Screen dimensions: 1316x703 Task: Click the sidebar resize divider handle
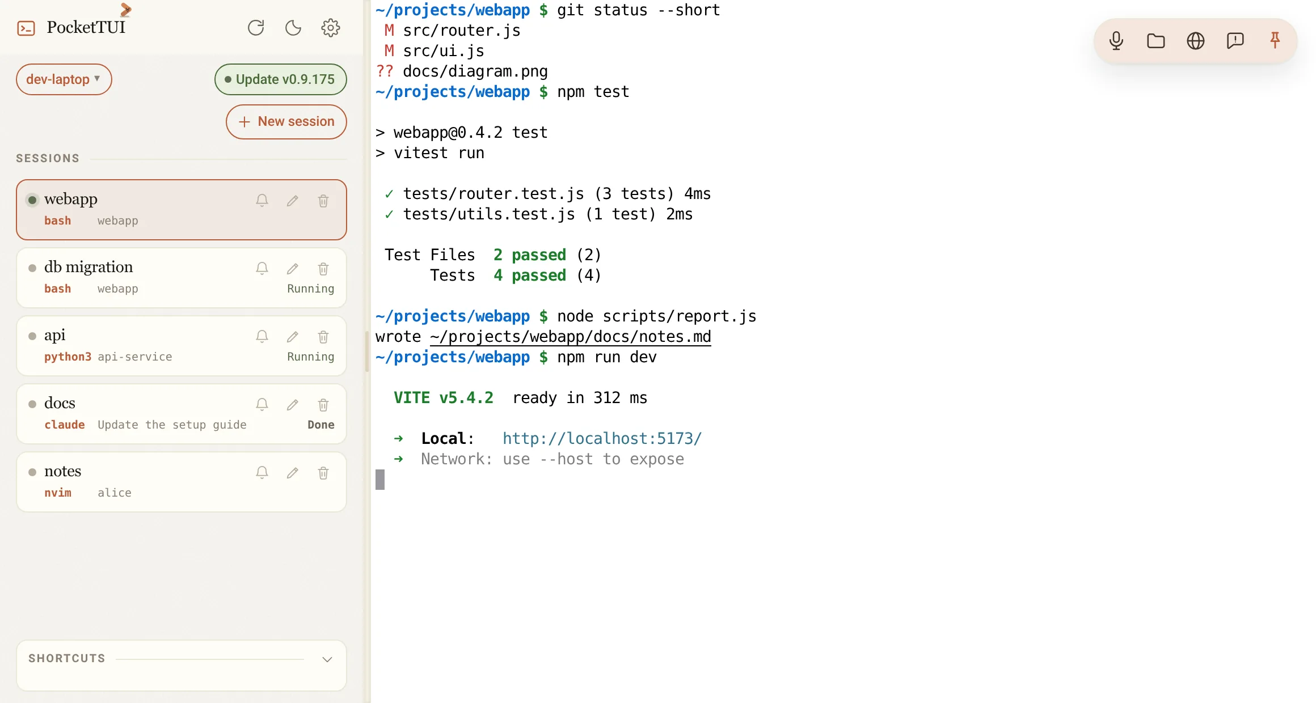coord(367,351)
